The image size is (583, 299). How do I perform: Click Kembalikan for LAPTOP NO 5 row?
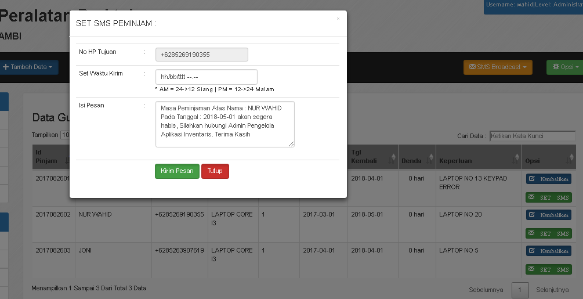(x=549, y=251)
